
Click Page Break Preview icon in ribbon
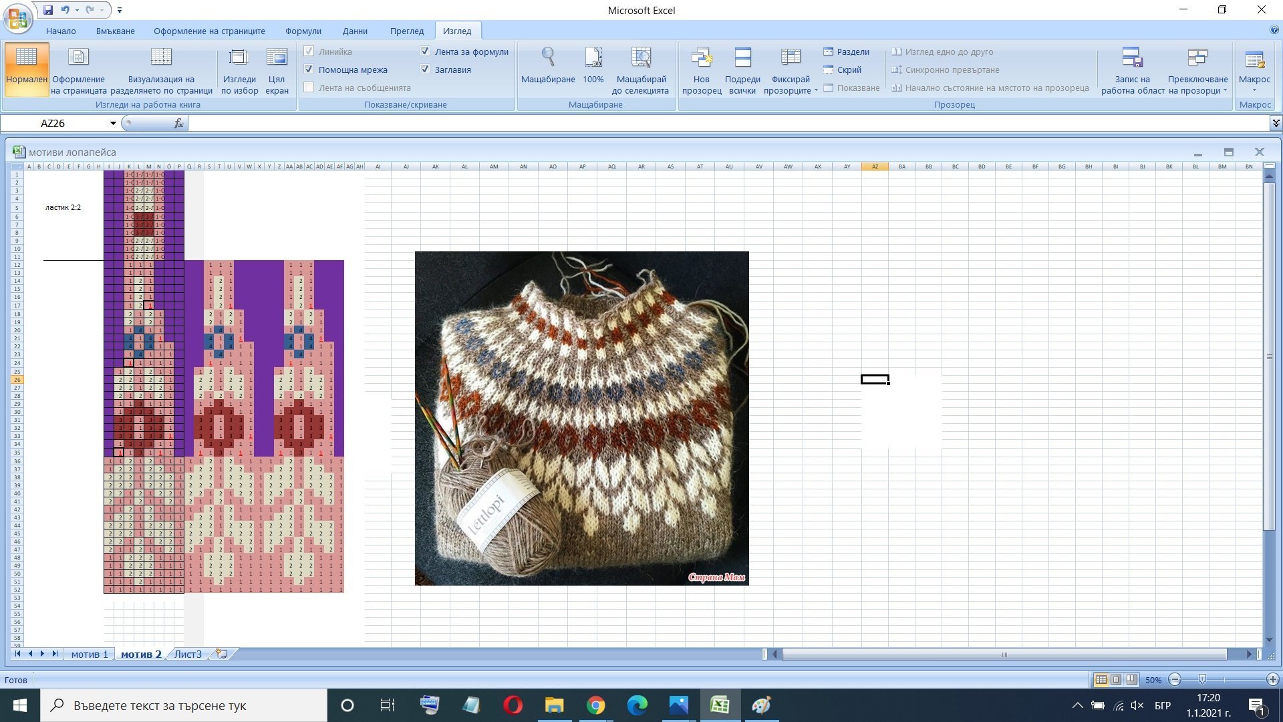(x=161, y=58)
